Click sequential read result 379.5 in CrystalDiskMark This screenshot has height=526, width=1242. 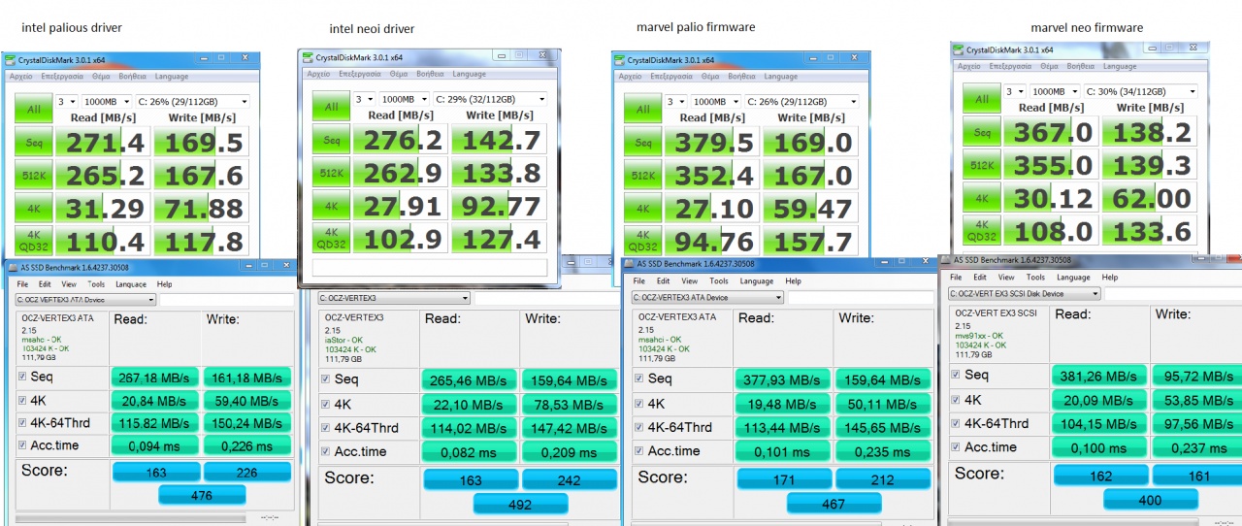pos(712,143)
